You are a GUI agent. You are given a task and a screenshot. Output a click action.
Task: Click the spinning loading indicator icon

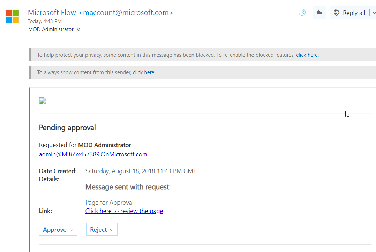302,13
